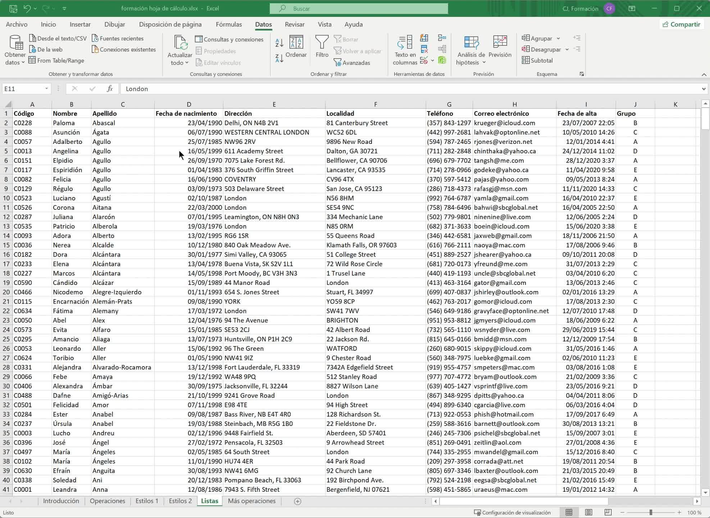Click the Compartir button
The height and width of the screenshot is (518, 710).
click(681, 24)
